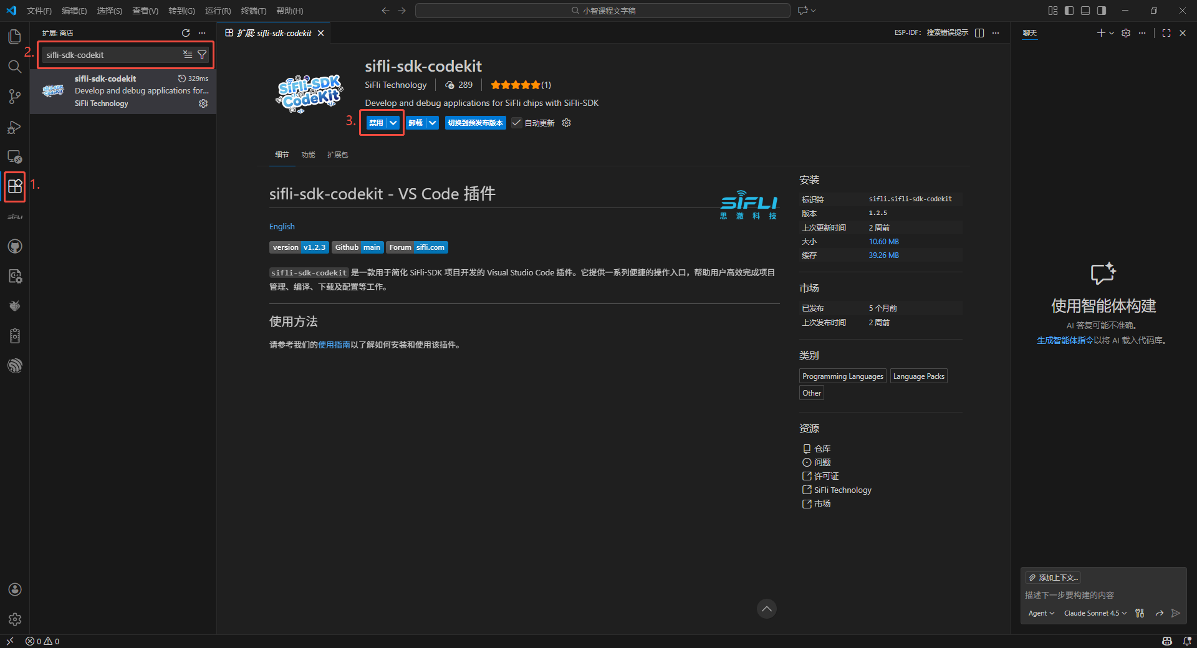1197x648 pixels.
Task: Open the Explorer view in activity bar
Action: 14,37
